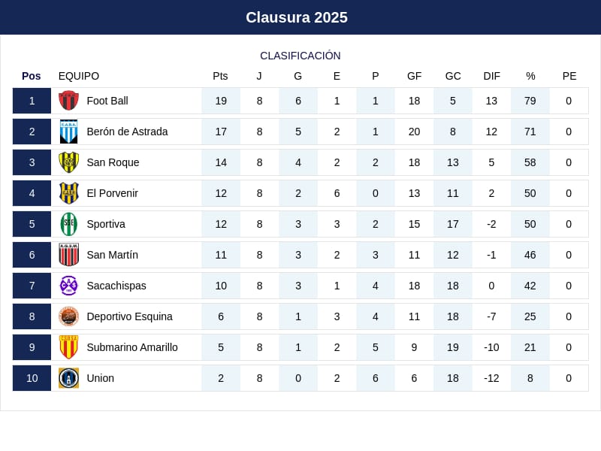Image resolution: width=601 pixels, height=451 pixels.
Task: Click the Submarino Amarillo shield icon
Action: tap(68, 347)
